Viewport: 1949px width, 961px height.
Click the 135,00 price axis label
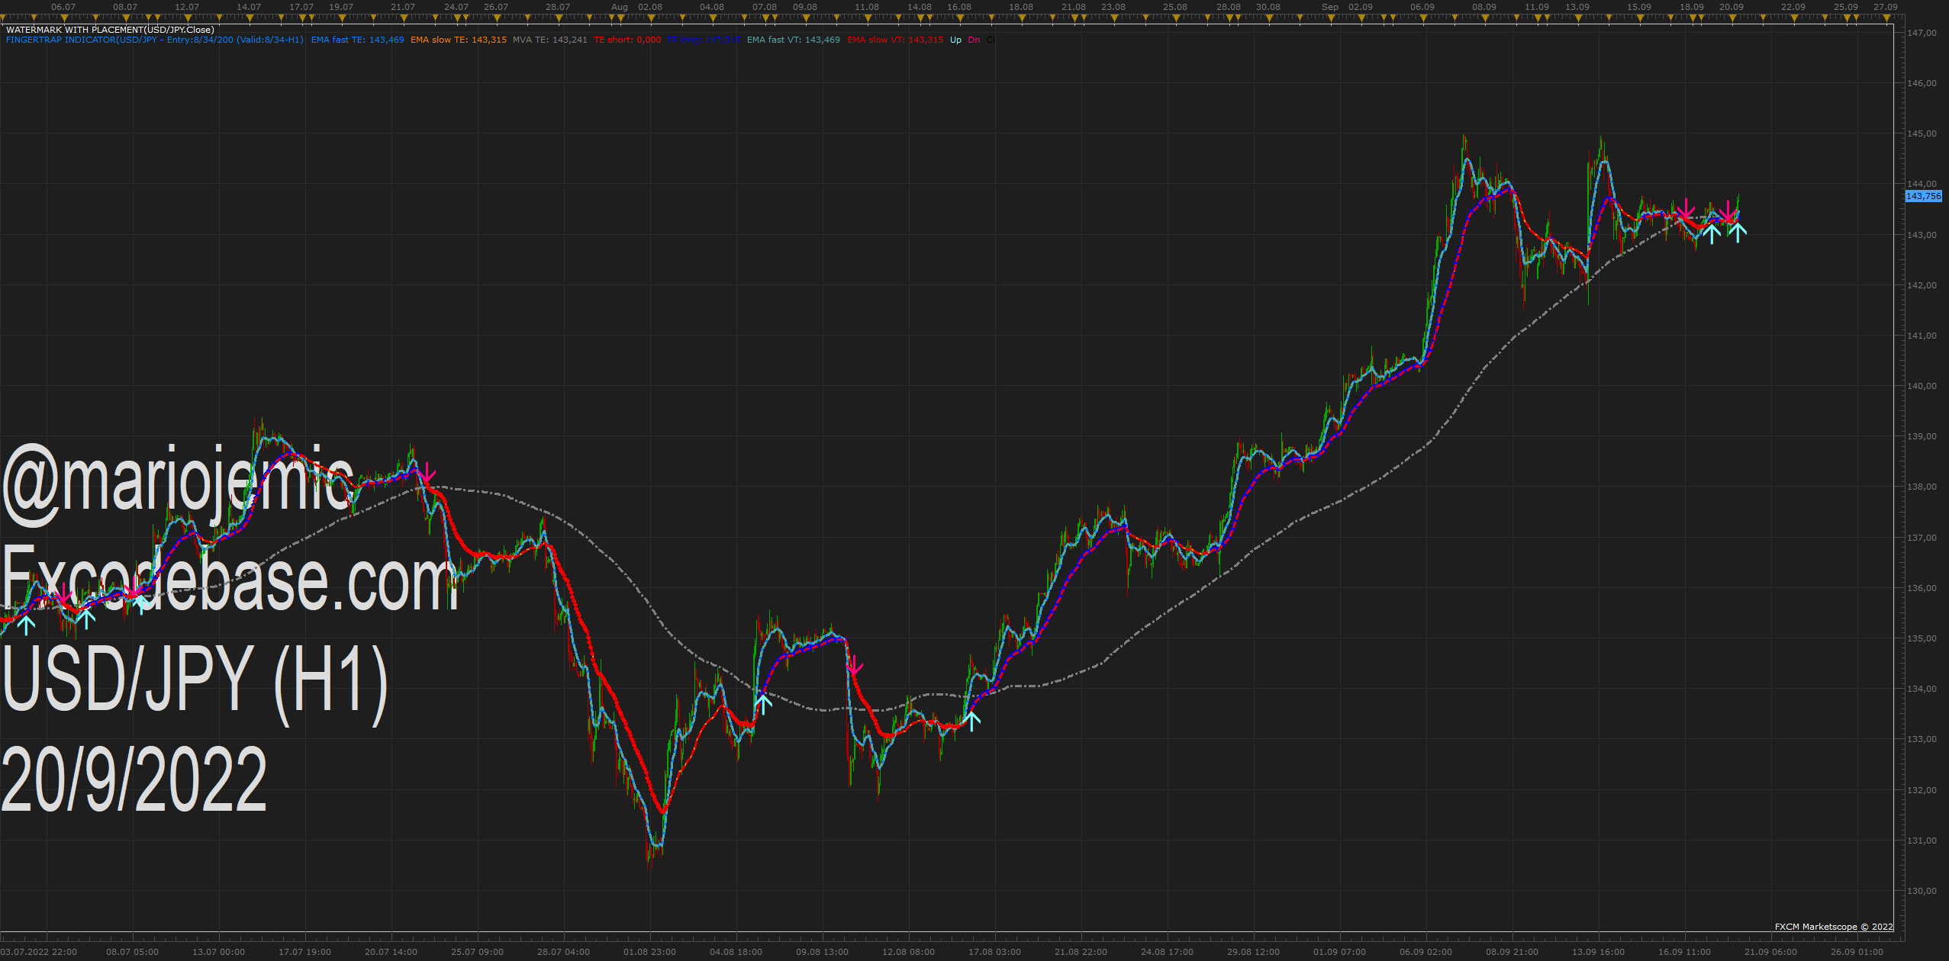[x=1922, y=638]
